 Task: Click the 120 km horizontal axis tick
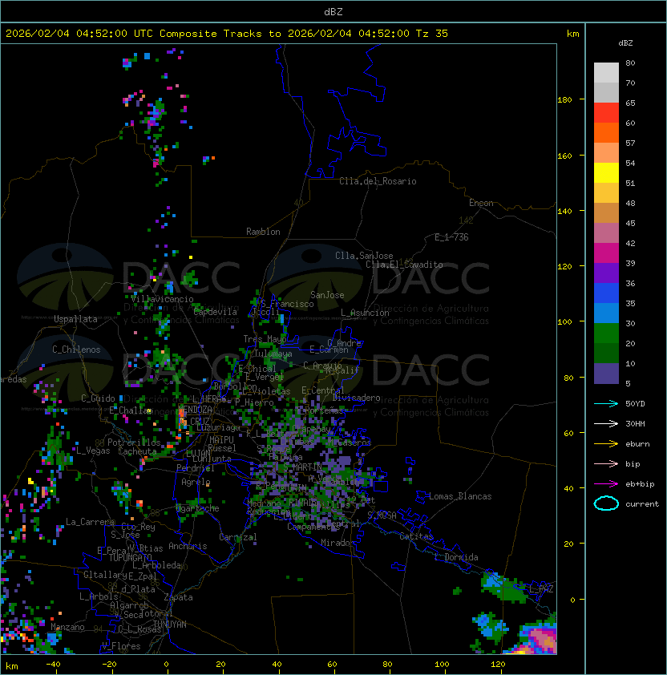tap(498, 665)
